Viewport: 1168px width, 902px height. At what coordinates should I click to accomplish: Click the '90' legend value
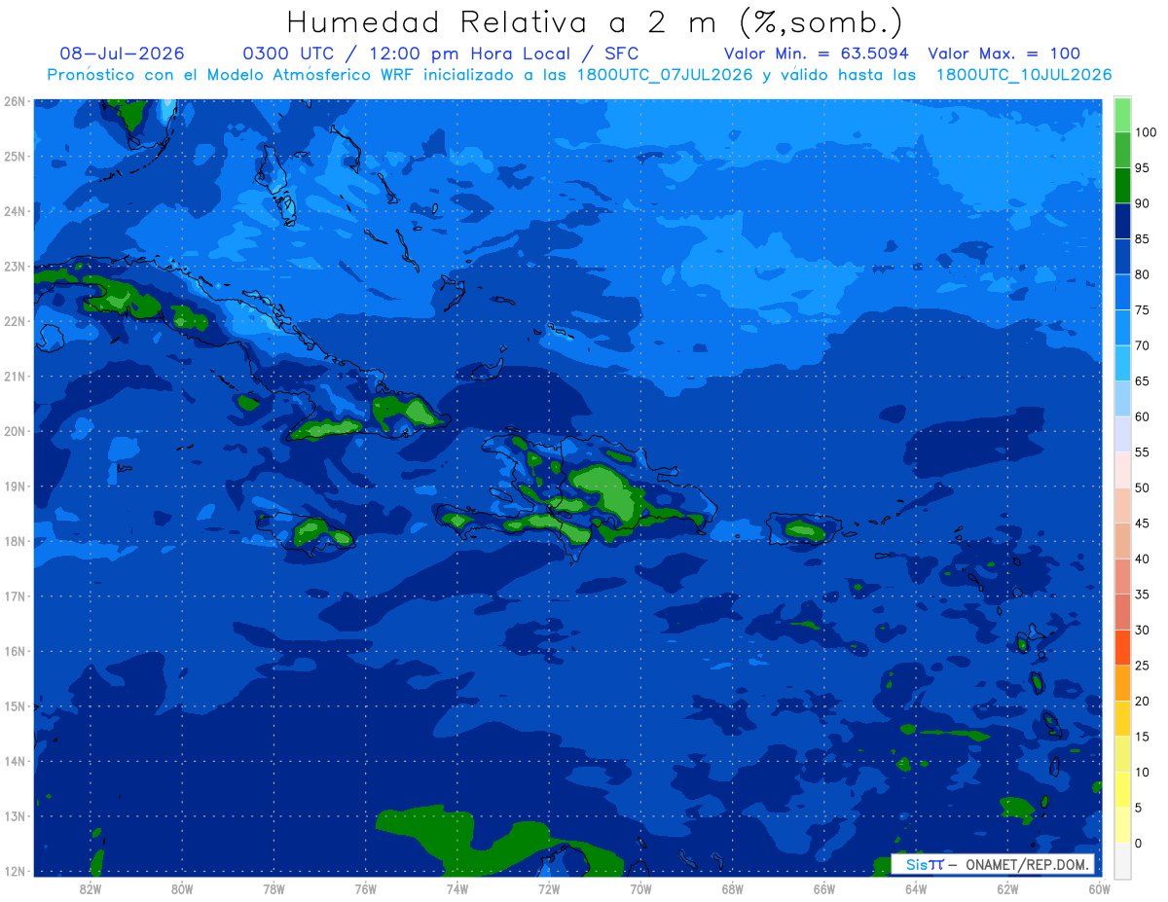[1142, 203]
